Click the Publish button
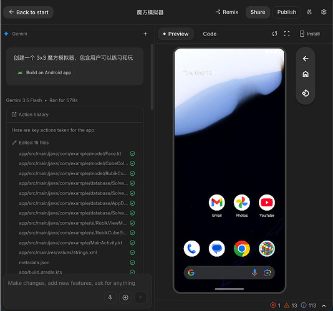The image size is (333, 311). (286, 12)
